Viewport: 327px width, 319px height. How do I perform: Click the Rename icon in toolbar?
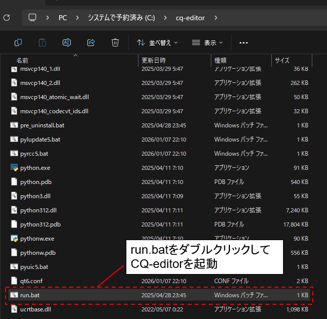coord(67,42)
